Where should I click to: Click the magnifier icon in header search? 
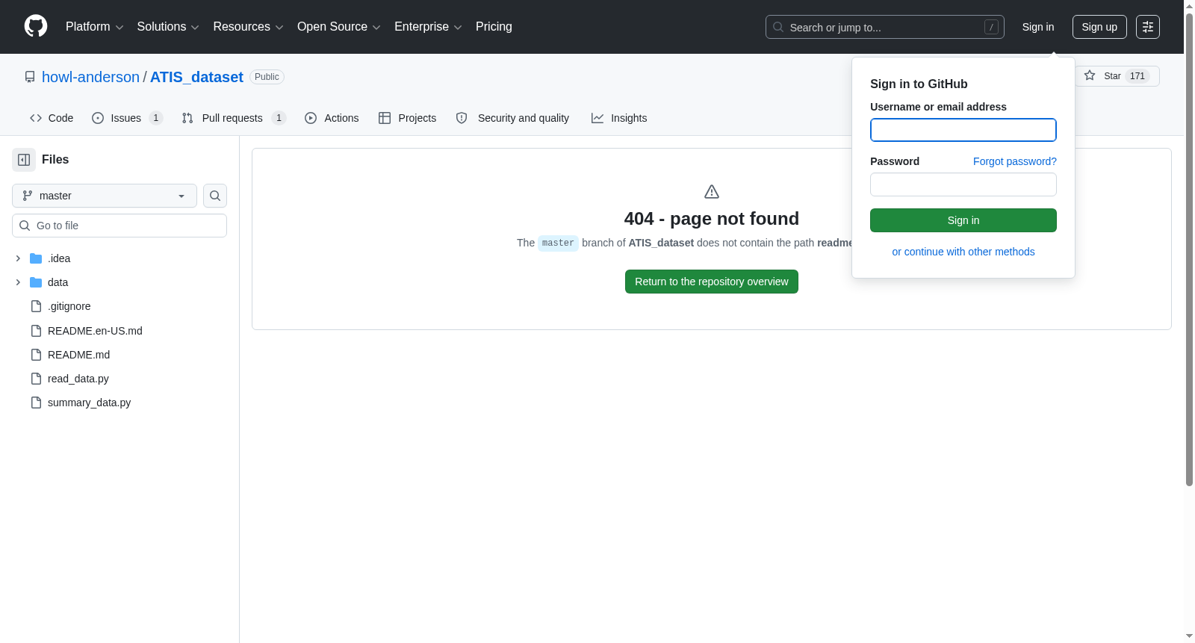pos(778,27)
